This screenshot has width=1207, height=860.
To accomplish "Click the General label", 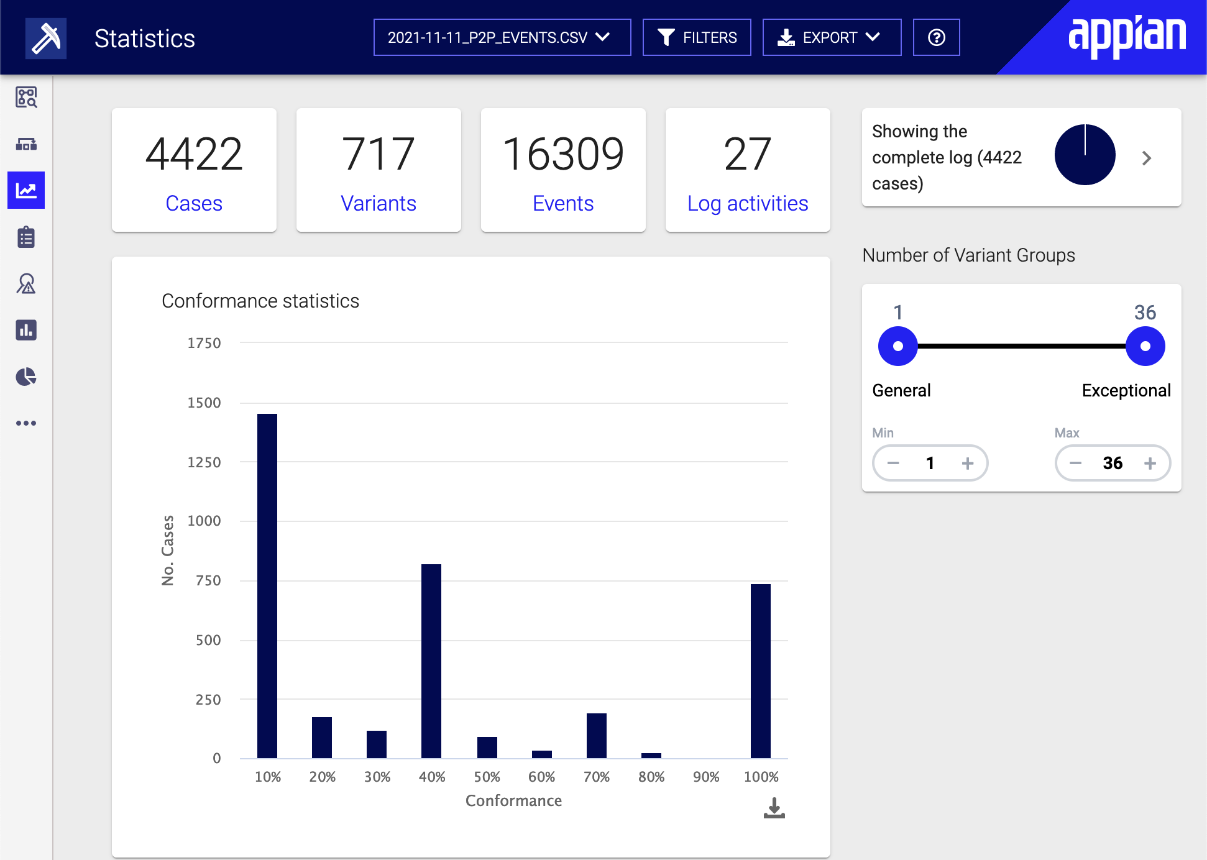I will pos(901,390).
